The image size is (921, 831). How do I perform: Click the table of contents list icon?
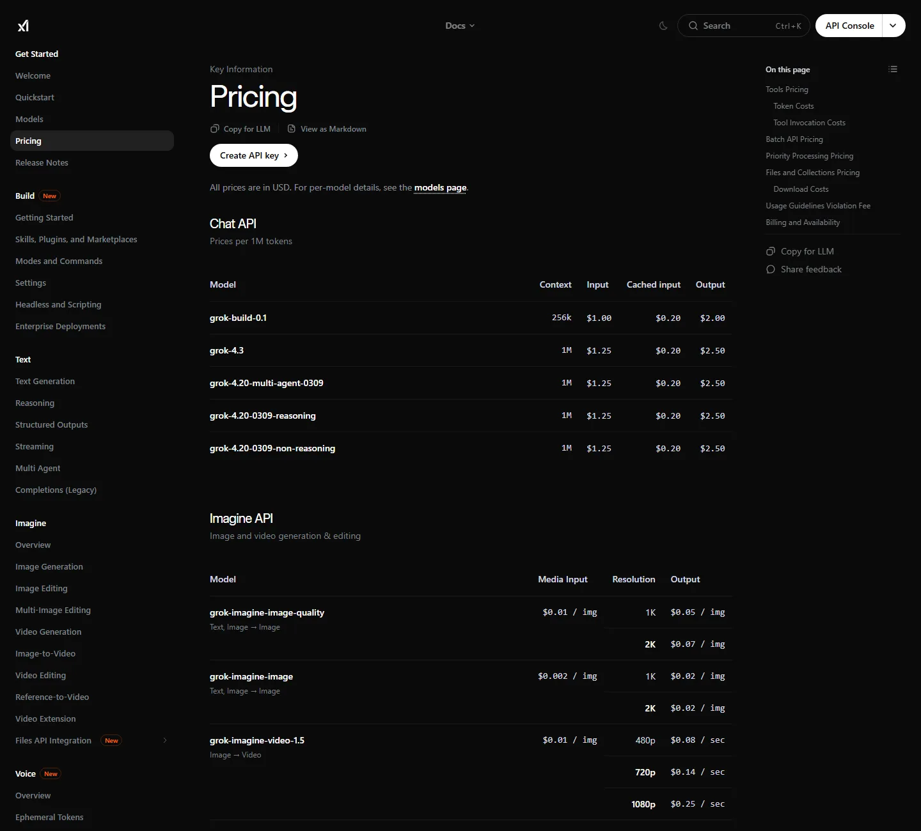point(893,69)
